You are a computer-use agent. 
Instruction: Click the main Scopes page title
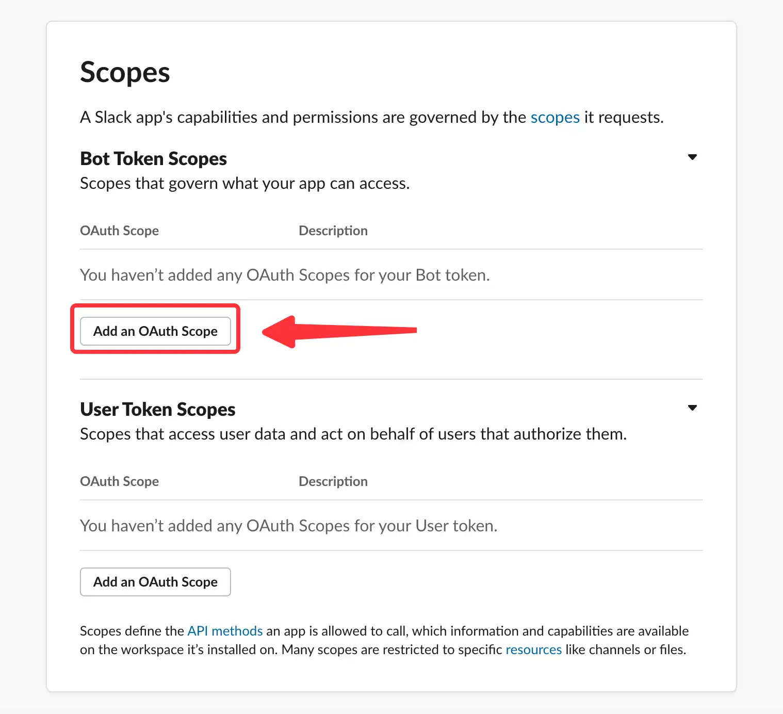(125, 73)
